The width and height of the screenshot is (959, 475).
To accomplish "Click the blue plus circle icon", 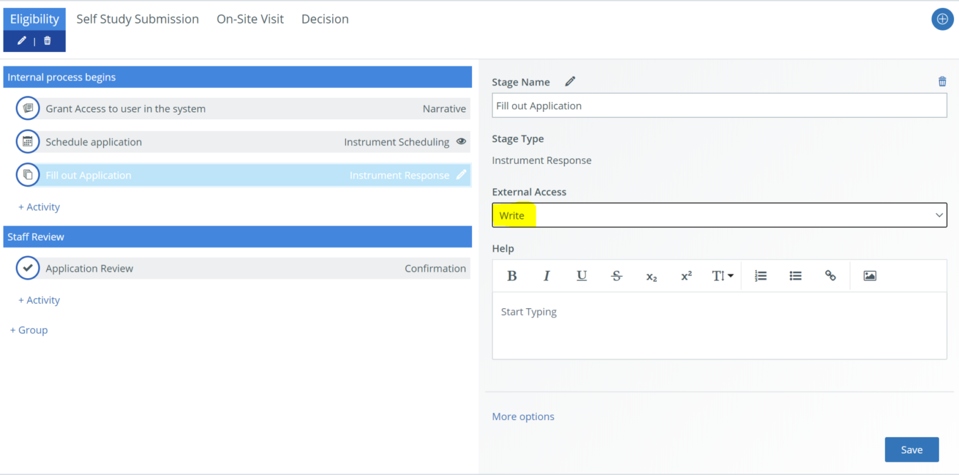I will [x=942, y=20].
